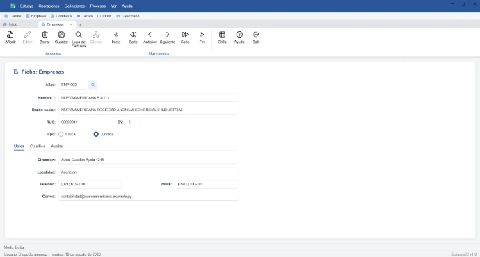Click the Guardar save icon

click(61, 35)
